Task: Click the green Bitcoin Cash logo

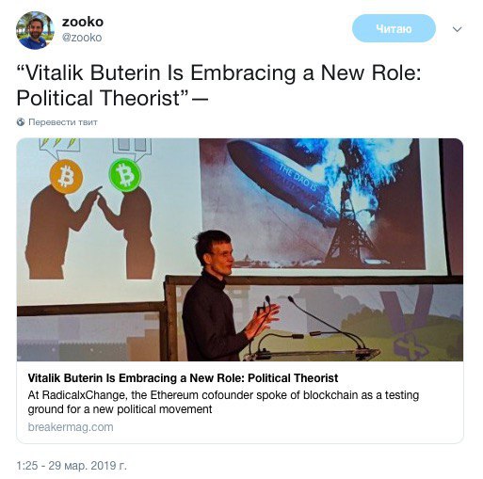Action: tap(125, 175)
